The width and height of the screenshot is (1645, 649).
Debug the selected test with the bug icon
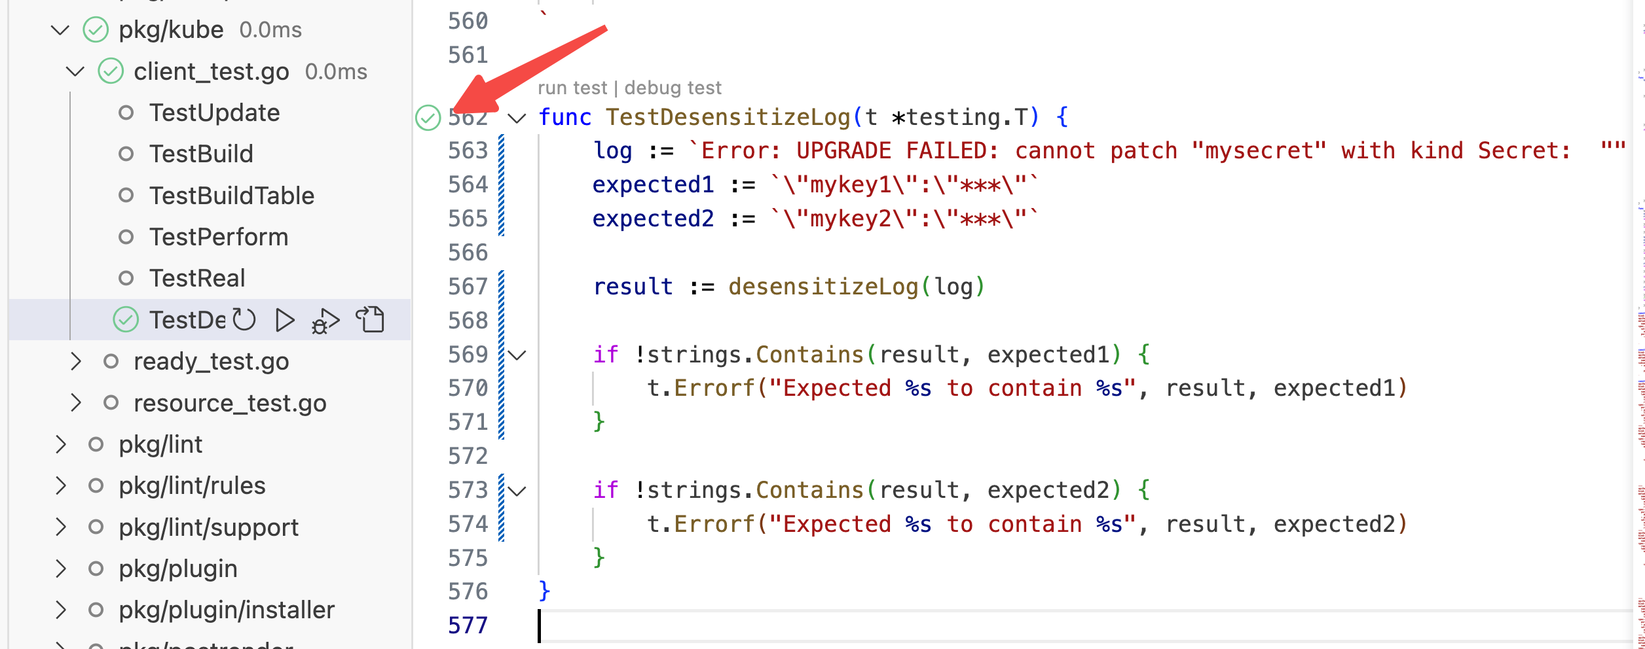[325, 321]
